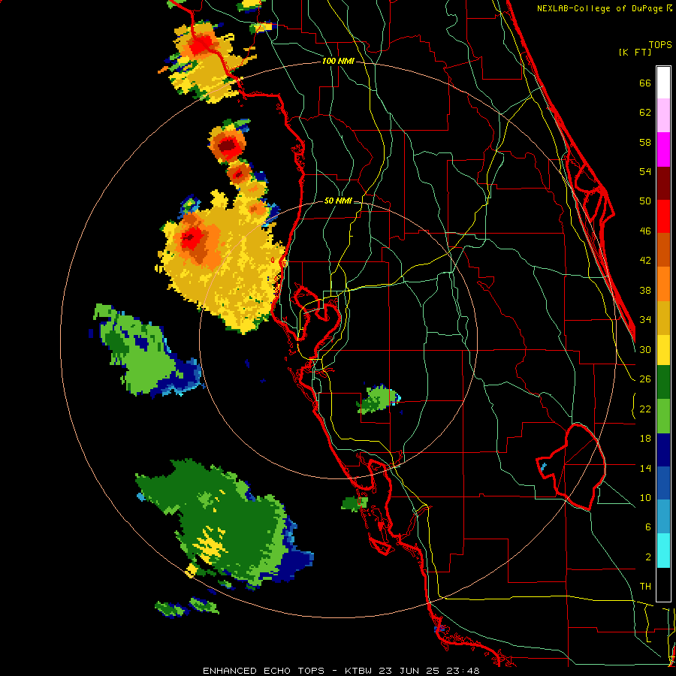This screenshot has width=676, height=676.
Task: Click the TOPS legend title
Action: click(x=660, y=45)
